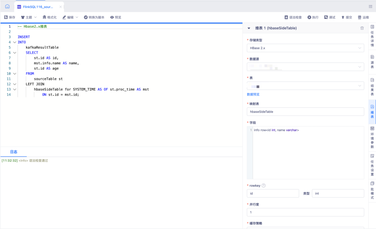The height and width of the screenshot is (229, 376).
Task: Open the 源表 sidebar panel
Action: click(372, 62)
